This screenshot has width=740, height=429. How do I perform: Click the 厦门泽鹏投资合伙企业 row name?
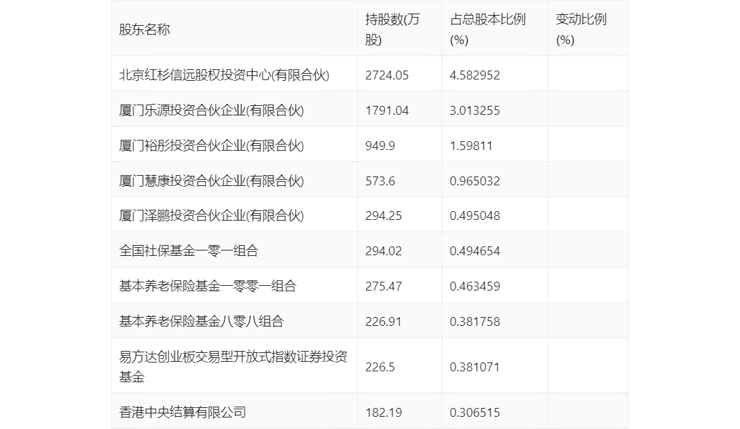click(211, 216)
